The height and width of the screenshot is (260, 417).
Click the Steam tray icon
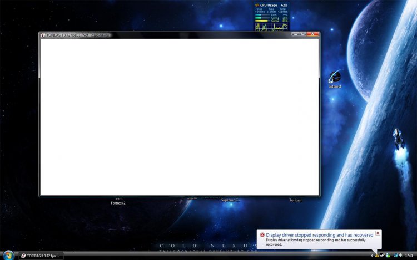[x=383, y=255]
